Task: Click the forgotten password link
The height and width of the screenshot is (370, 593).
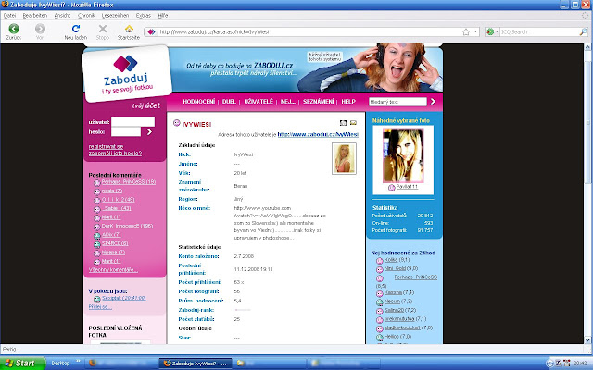Action: click(115, 154)
